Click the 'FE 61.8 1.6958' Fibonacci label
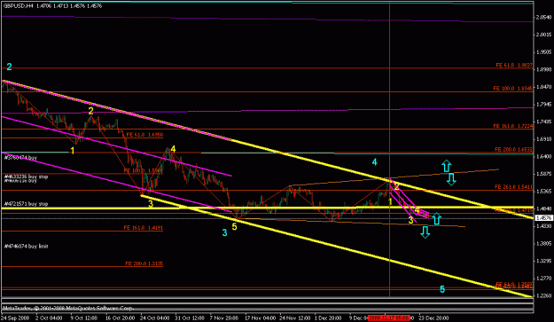The height and width of the screenshot is (322, 554). pos(144,134)
